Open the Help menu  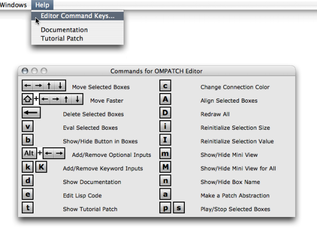click(42, 5)
